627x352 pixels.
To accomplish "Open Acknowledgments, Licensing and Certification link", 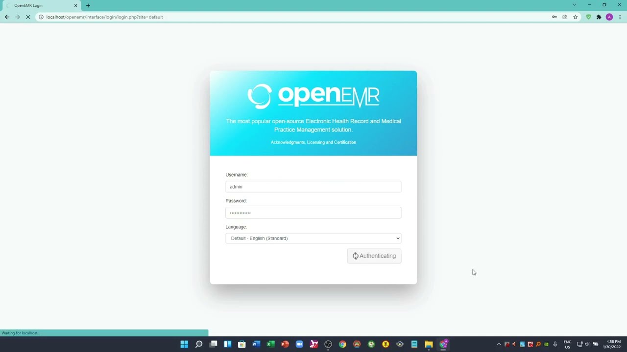I will point(313,142).
